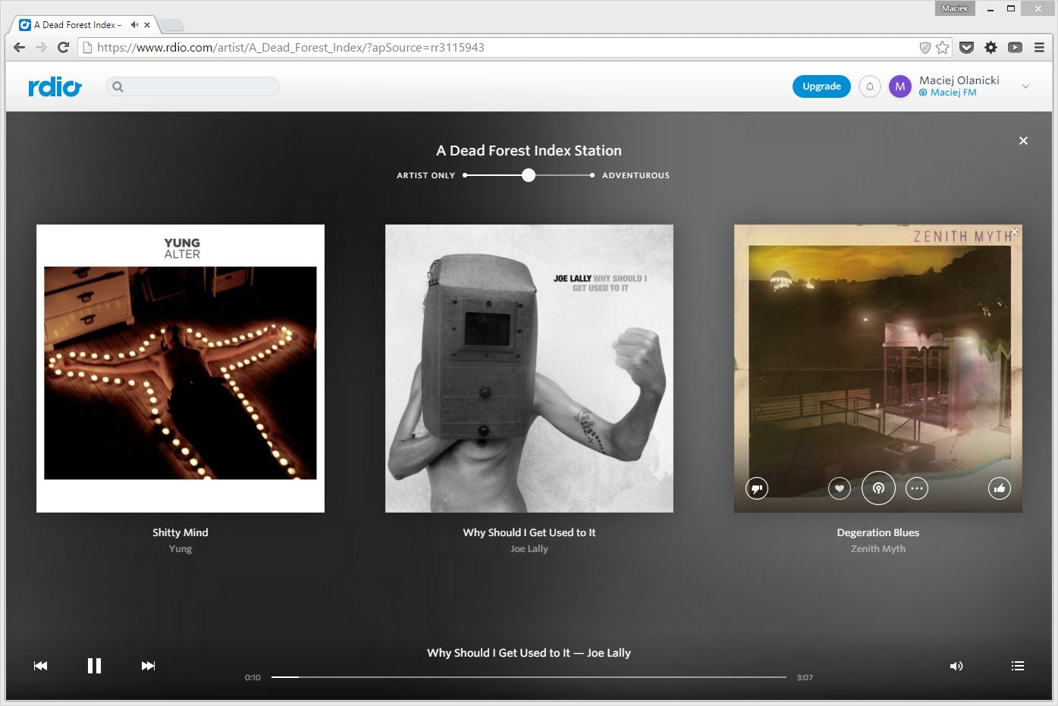Click the 3:07 track duration
The width and height of the screenshot is (1058, 706).
805,677
